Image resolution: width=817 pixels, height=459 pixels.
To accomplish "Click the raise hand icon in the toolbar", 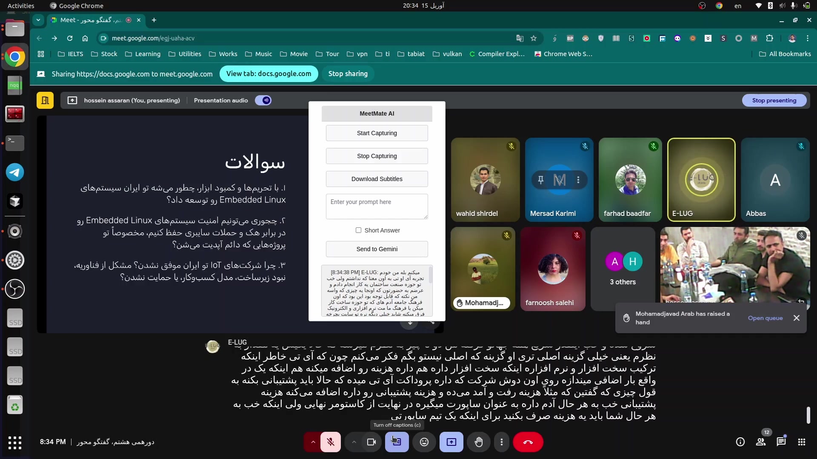I will pyautogui.click(x=479, y=442).
